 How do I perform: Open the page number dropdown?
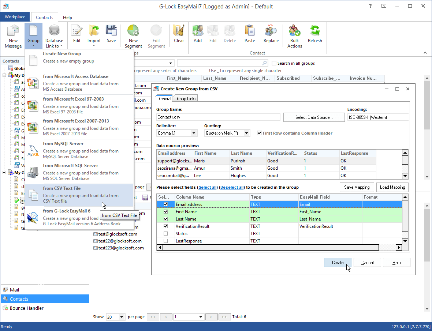[x=201, y=317]
